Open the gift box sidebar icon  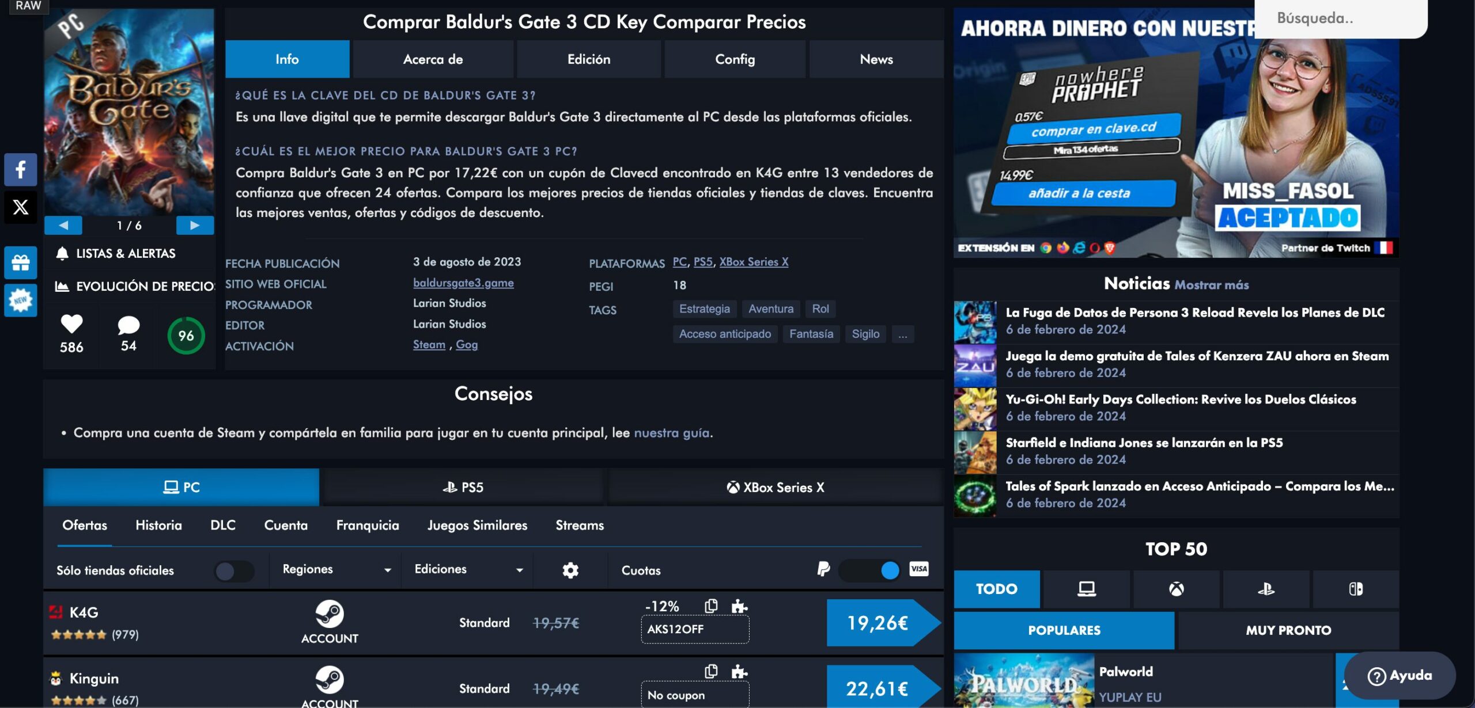tap(21, 263)
